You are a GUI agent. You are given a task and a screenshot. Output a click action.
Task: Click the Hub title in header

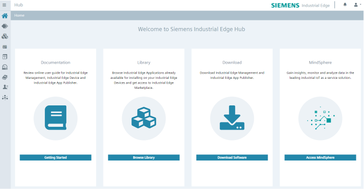19,5
